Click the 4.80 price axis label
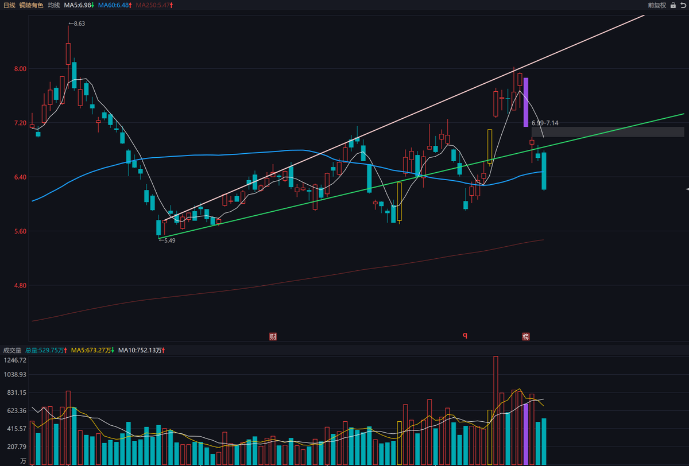 20,285
